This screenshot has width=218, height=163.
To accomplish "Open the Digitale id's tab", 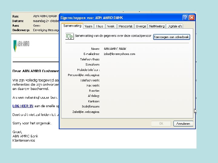I will point(175,26).
